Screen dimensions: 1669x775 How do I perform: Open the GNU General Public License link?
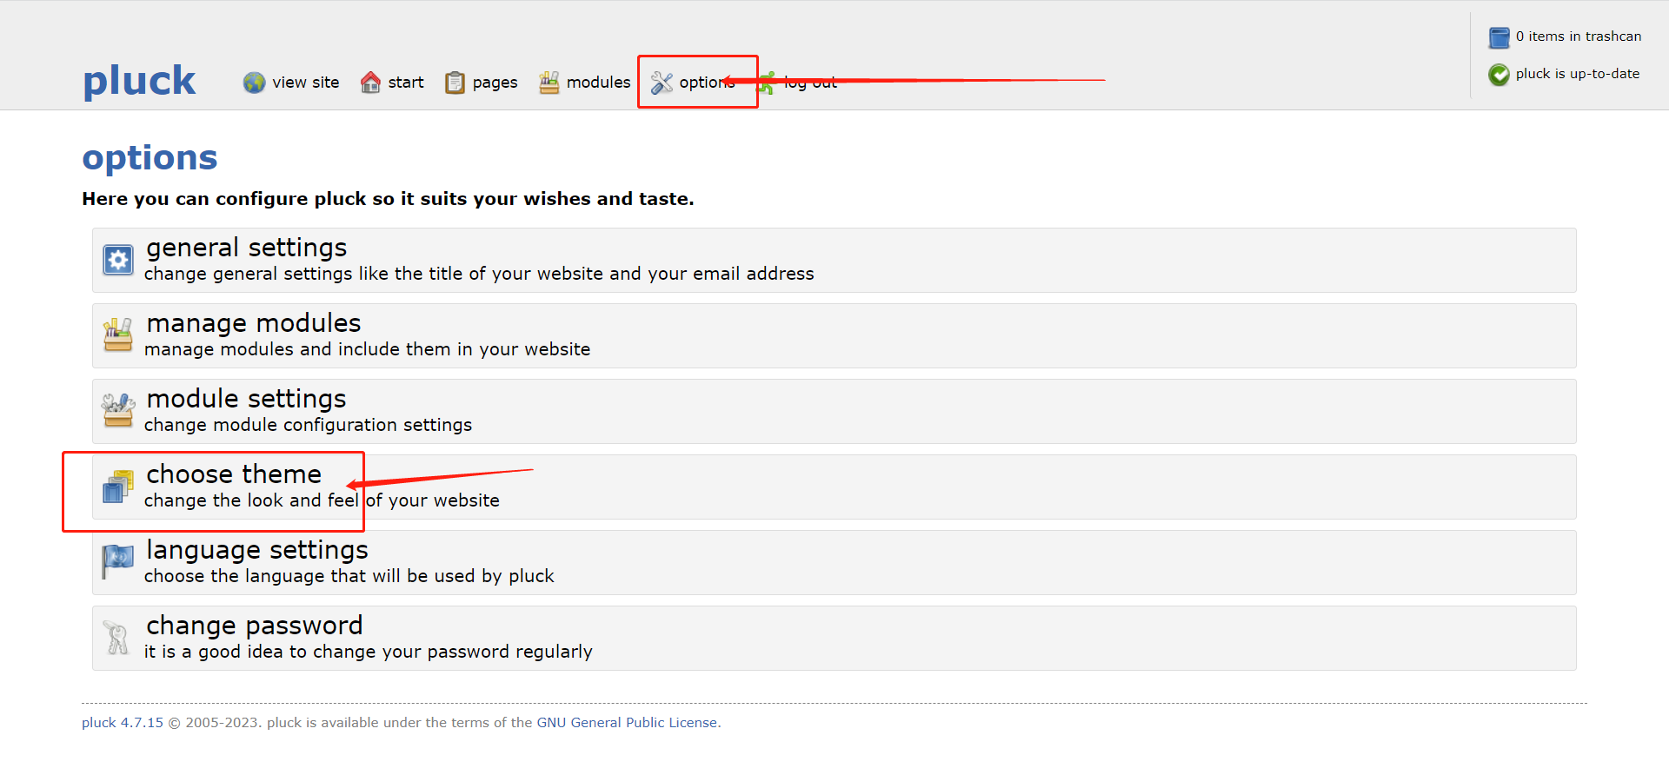coord(627,723)
